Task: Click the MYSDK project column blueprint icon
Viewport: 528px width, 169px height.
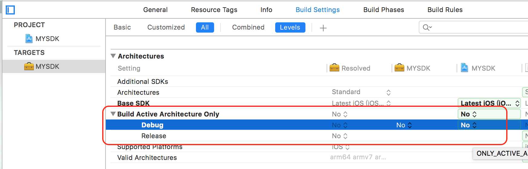Action: click(x=464, y=68)
